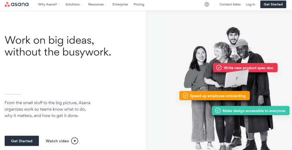The width and height of the screenshot is (292, 150).
Task: Select the orange employee onboarding task card
Action: click(215, 96)
